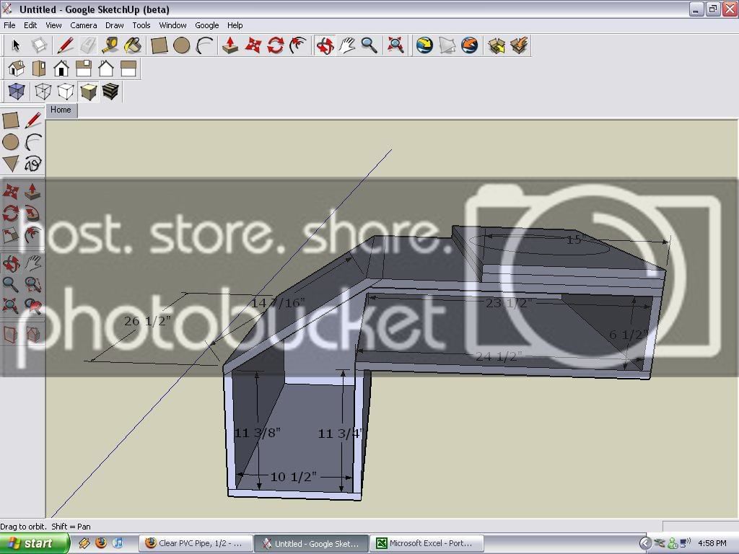Open the Help menu
The image size is (739, 554).
pyautogui.click(x=235, y=25)
